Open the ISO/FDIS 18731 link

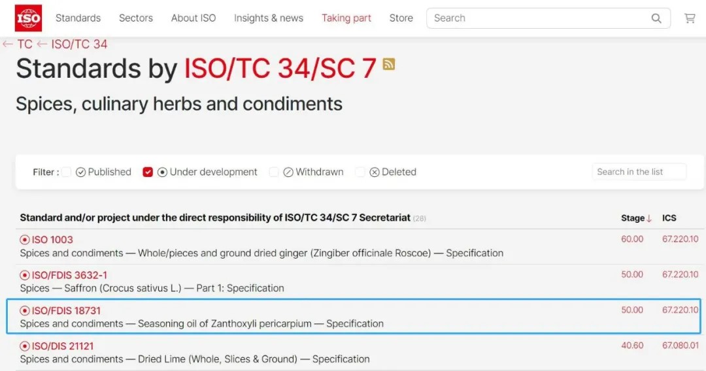tap(66, 311)
